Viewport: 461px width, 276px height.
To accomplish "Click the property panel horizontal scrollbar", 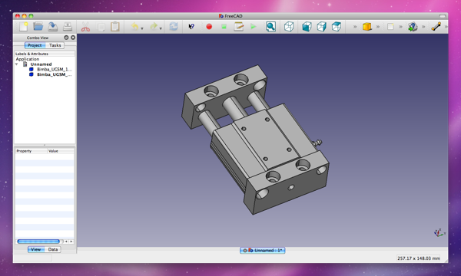I will click(x=38, y=242).
